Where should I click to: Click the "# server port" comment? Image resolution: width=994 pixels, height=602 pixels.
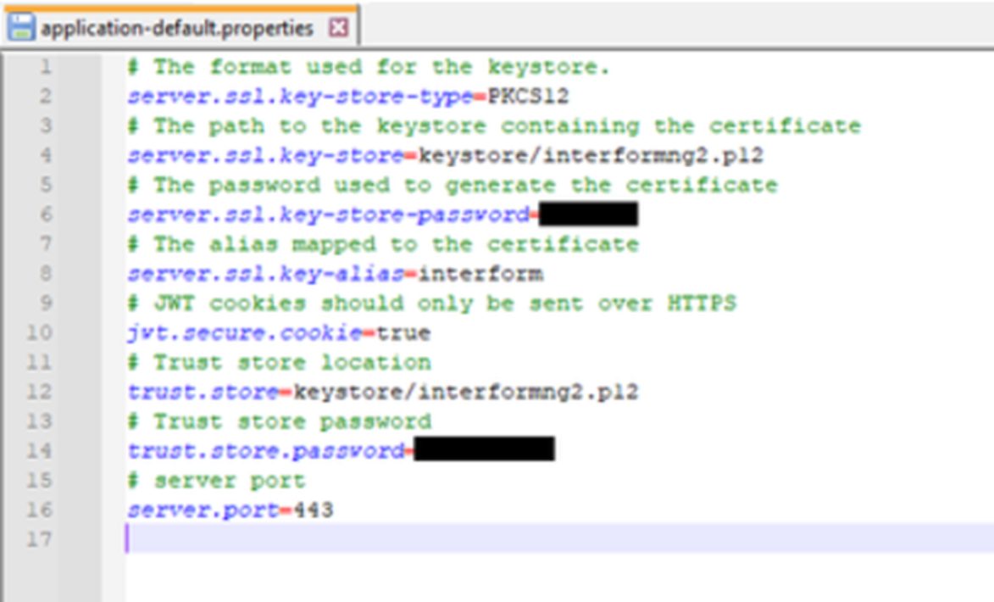pyautogui.click(x=215, y=481)
